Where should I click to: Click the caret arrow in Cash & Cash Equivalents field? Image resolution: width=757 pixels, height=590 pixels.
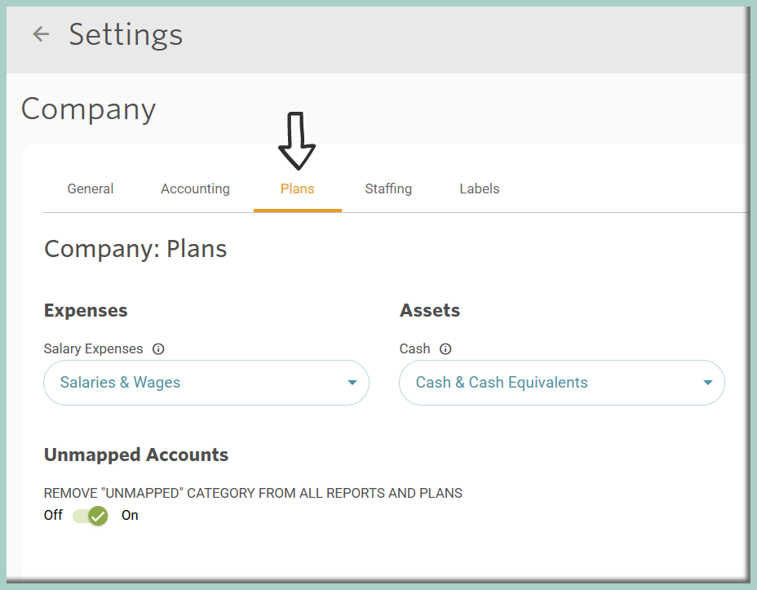click(x=708, y=383)
